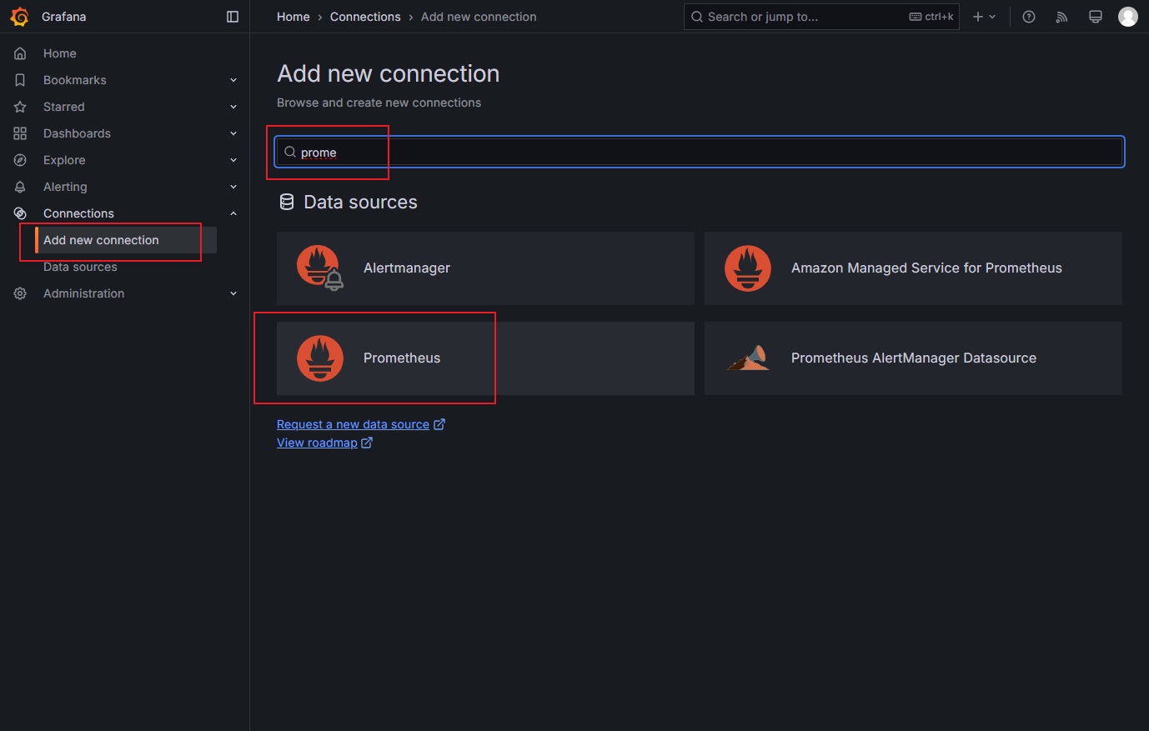Viewport: 1149px width, 731px height.
Task: Click the external link icon beside View roadmap
Action: 367,443
